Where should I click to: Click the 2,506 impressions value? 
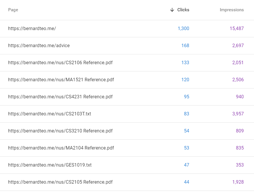(x=238, y=80)
